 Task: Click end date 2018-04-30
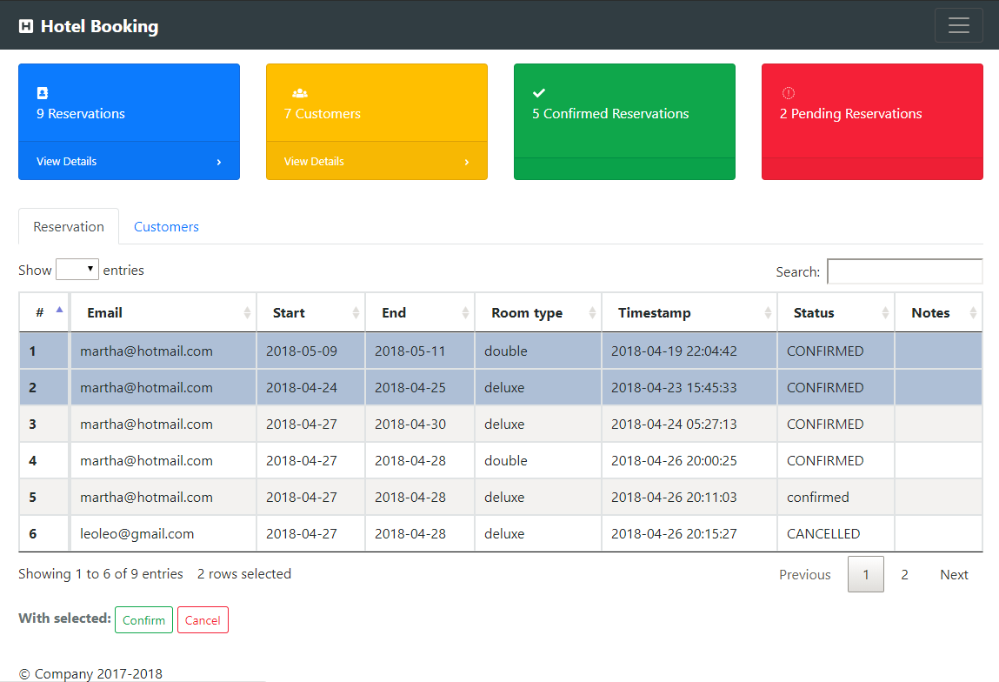point(410,424)
